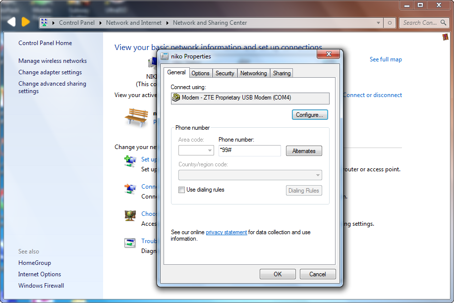Expand the arrow before Control Panel breadcrumb
Image resolution: width=454 pixels, height=303 pixels.
[53, 23]
